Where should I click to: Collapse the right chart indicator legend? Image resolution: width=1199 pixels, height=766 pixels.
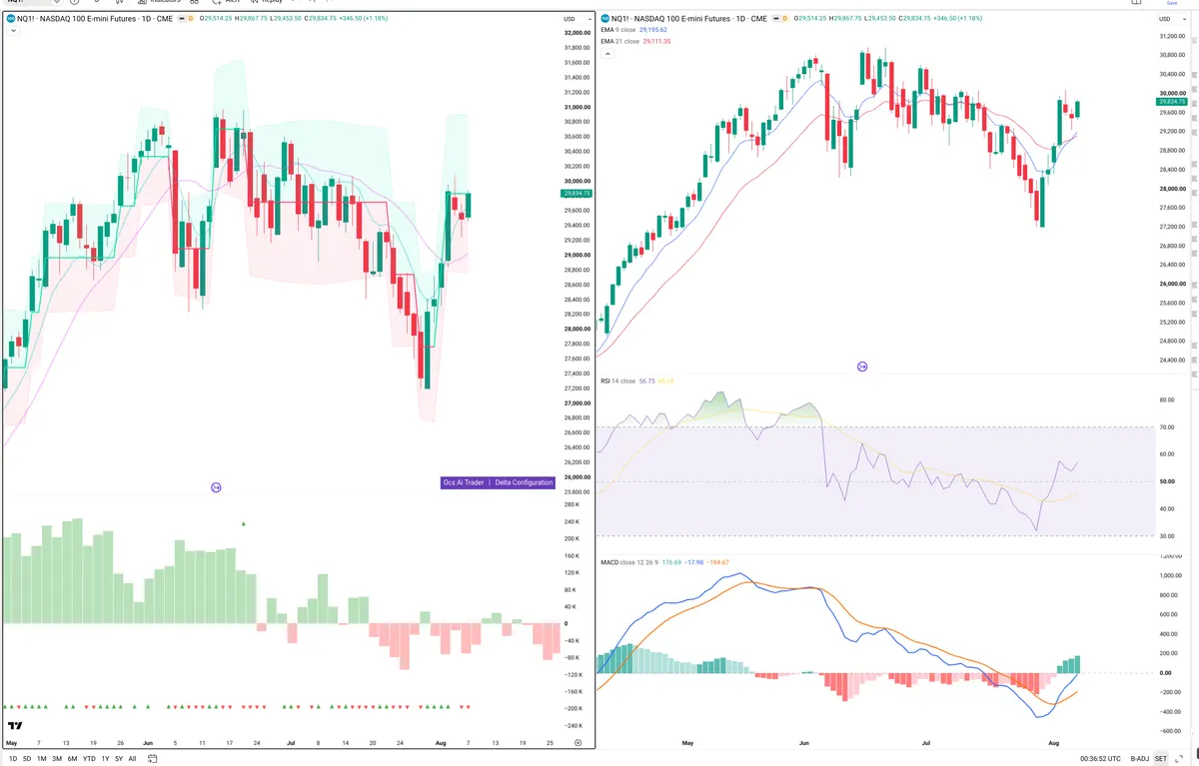point(607,54)
